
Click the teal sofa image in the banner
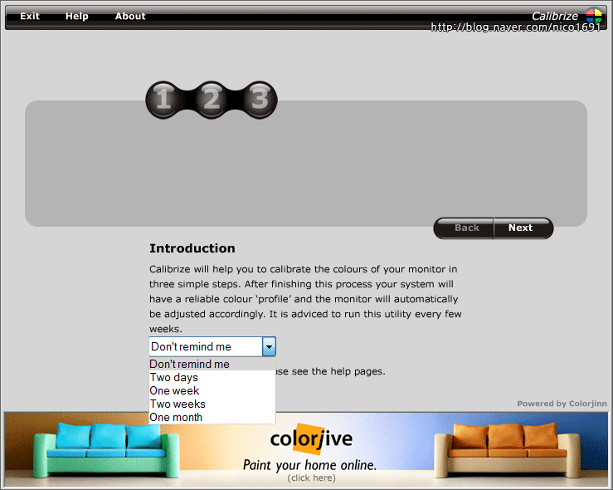coord(90,451)
